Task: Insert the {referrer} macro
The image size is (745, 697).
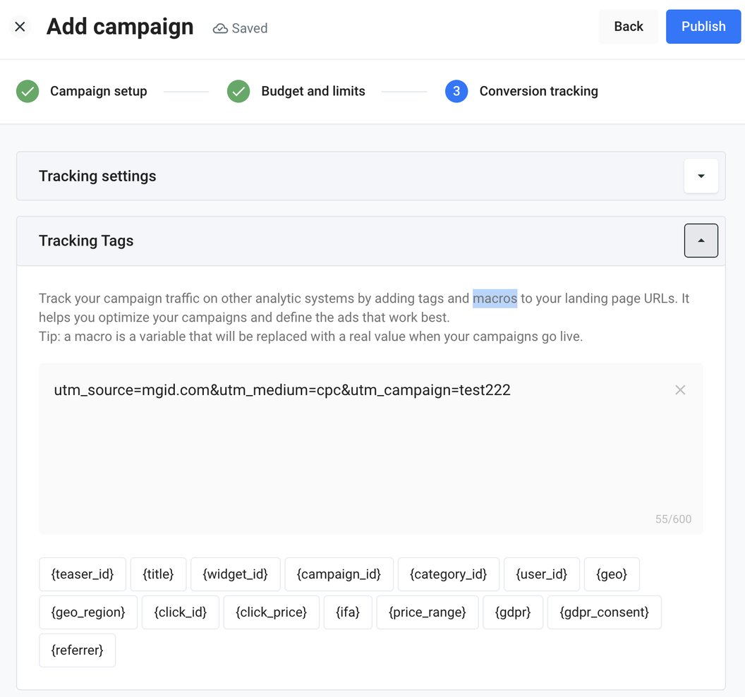Action: tap(77, 650)
